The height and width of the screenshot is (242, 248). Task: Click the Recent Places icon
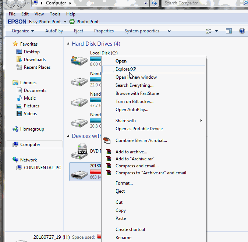19,67
